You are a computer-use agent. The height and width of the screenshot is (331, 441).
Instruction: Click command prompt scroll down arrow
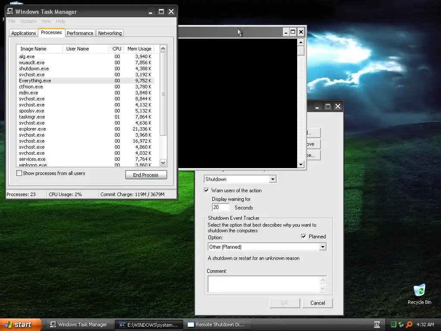(301, 164)
